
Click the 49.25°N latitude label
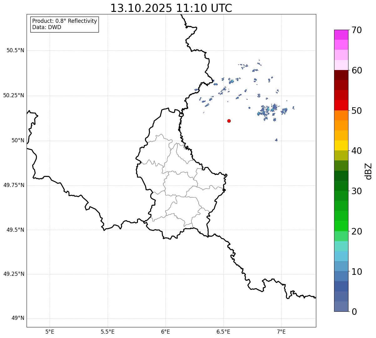(x=14, y=274)
